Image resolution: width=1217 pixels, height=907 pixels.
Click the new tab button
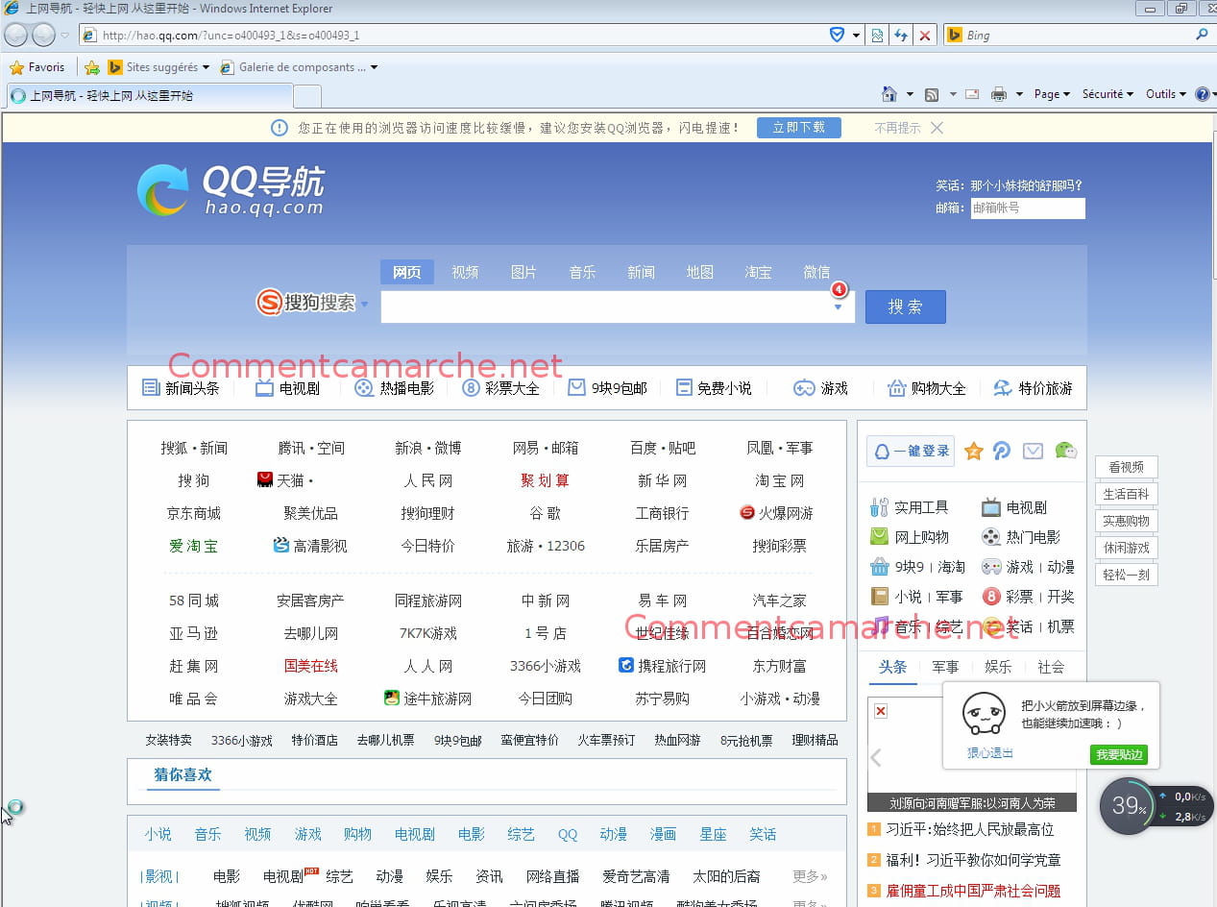307,96
